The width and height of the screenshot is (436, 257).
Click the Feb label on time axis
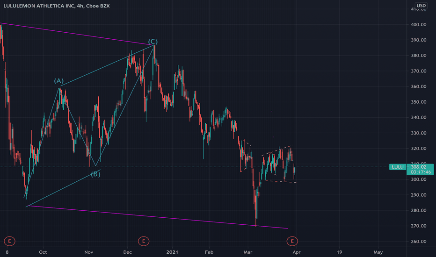[209, 252]
